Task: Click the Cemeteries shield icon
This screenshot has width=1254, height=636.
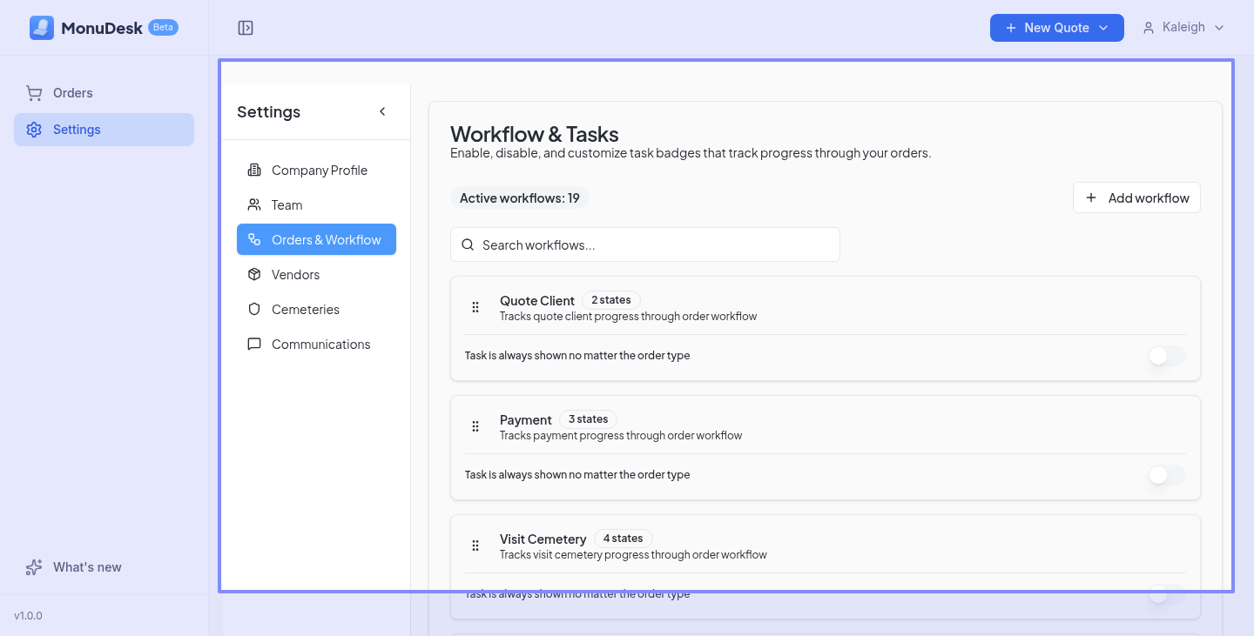Action: (254, 310)
